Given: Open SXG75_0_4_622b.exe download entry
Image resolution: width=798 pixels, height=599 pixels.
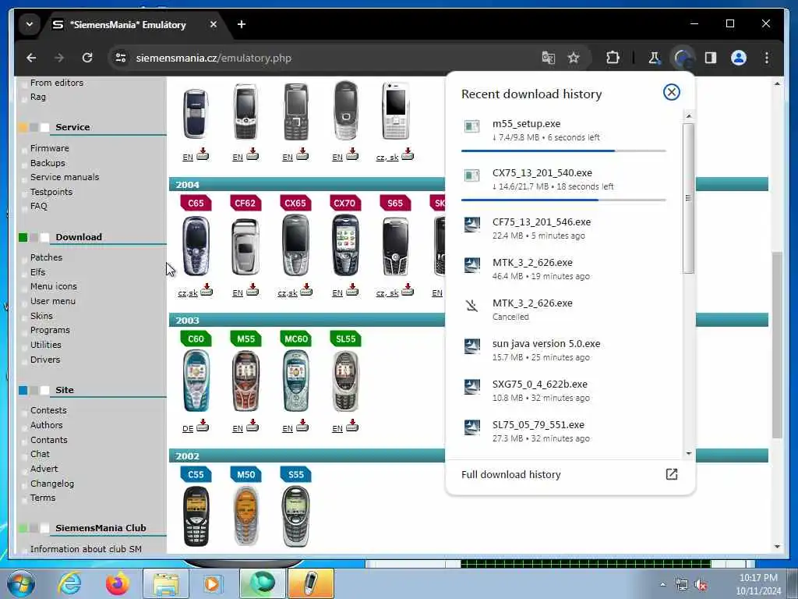Looking at the screenshot, I should pyautogui.click(x=563, y=391).
